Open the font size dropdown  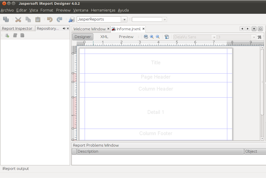coord(254,37)
